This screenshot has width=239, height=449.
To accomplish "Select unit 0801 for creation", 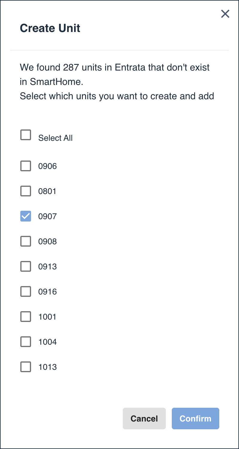I will [x=26, y=191].
